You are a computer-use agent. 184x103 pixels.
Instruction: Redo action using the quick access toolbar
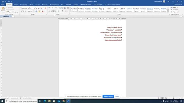click(x=9, y=2)
